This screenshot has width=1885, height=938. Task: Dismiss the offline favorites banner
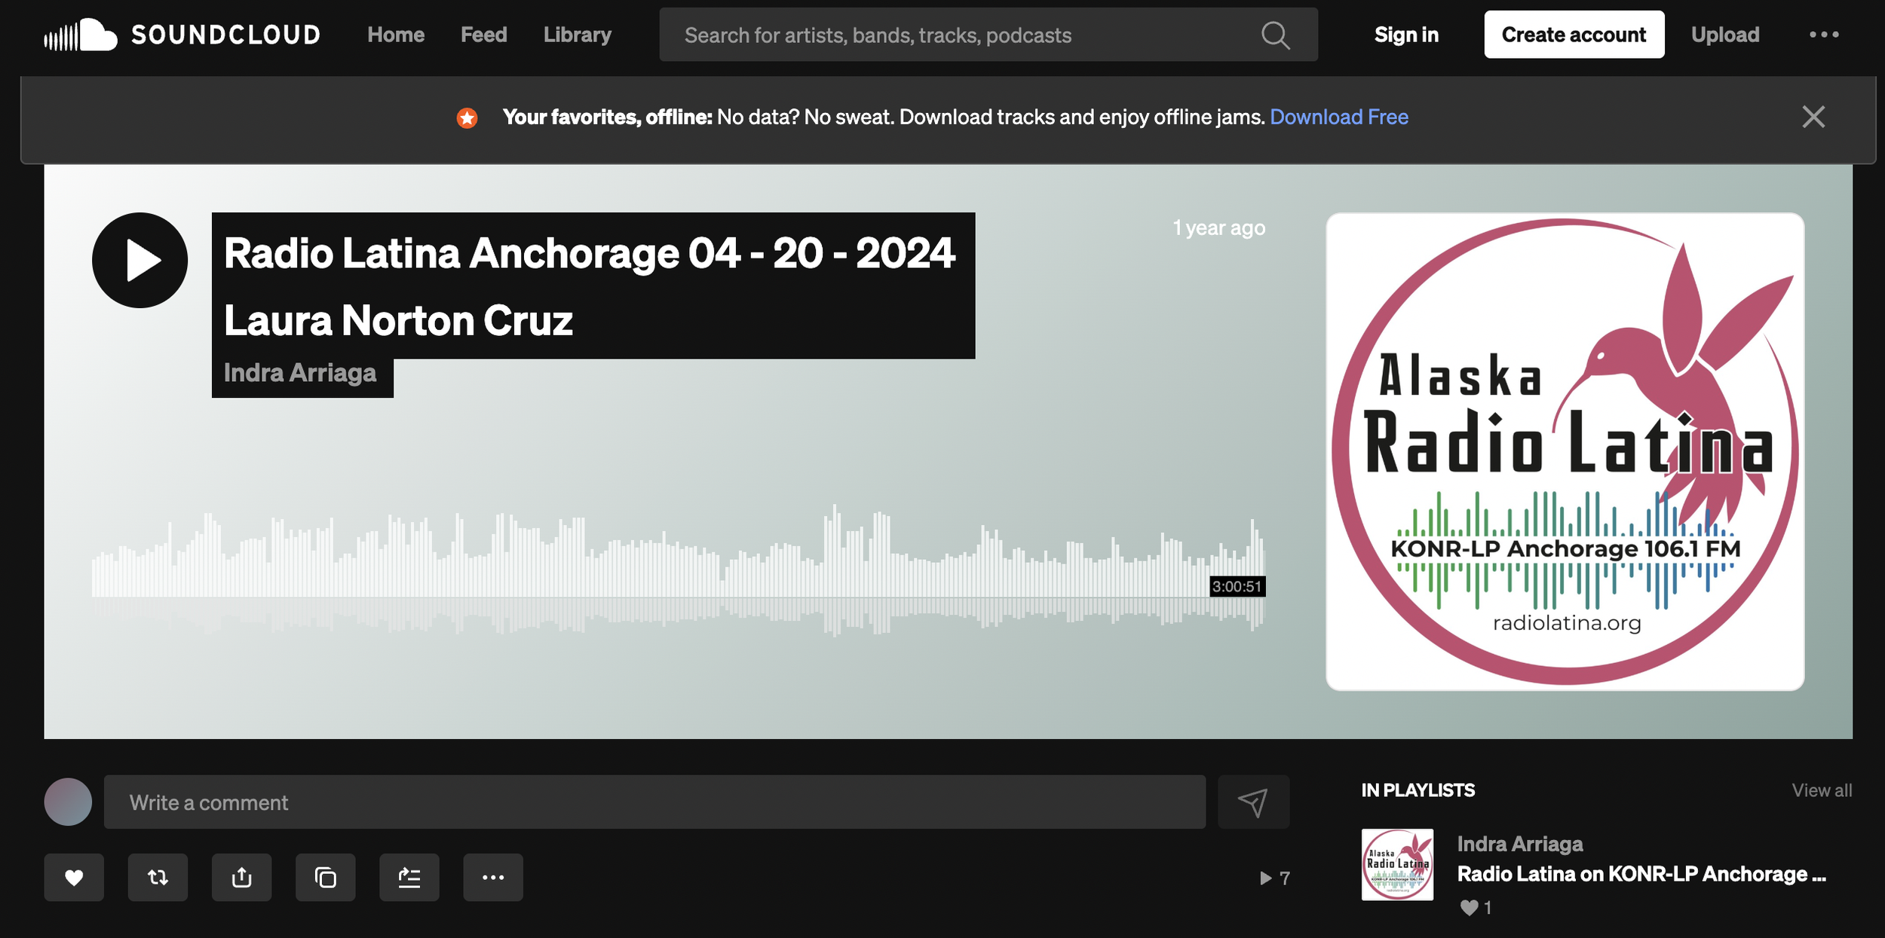[1813, 117]
